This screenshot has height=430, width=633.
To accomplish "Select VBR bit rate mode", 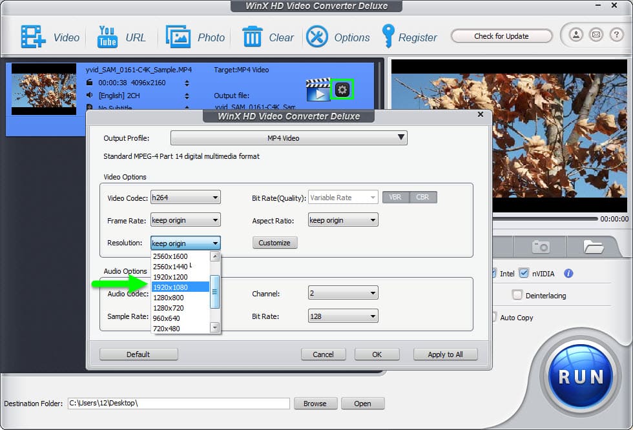I will 395,198.
